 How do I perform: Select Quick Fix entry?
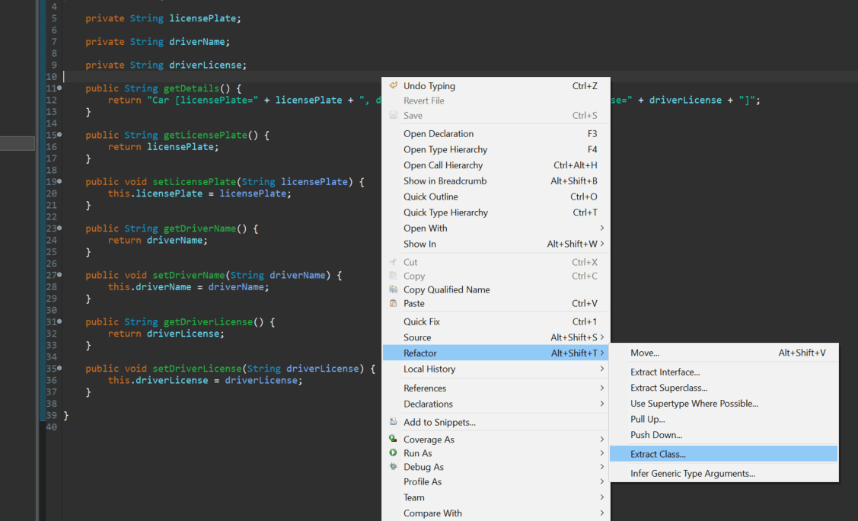point(496,321)
